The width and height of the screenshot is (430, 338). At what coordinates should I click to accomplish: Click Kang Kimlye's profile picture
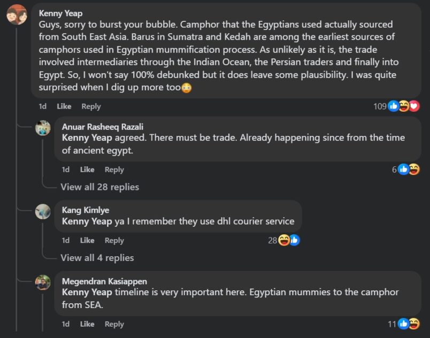(x=43, y=211)
